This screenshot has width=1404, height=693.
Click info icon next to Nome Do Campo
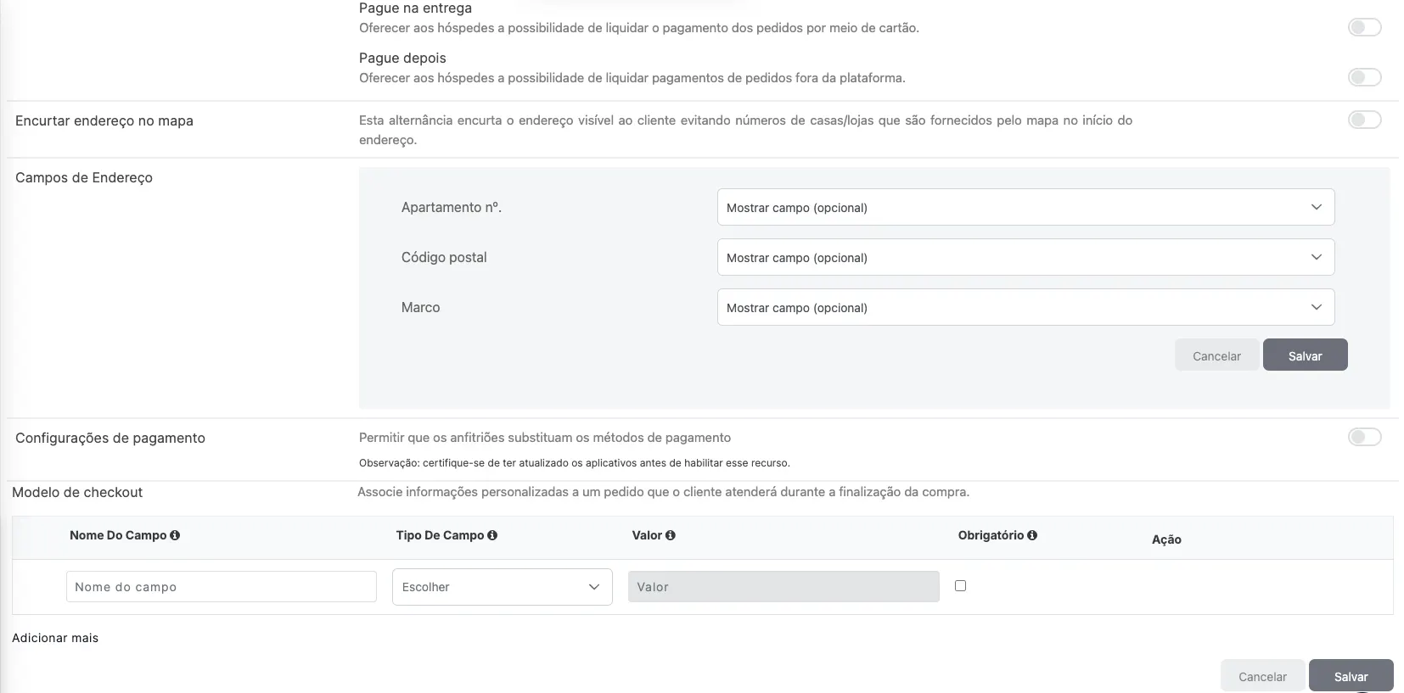tap(175, 535)
